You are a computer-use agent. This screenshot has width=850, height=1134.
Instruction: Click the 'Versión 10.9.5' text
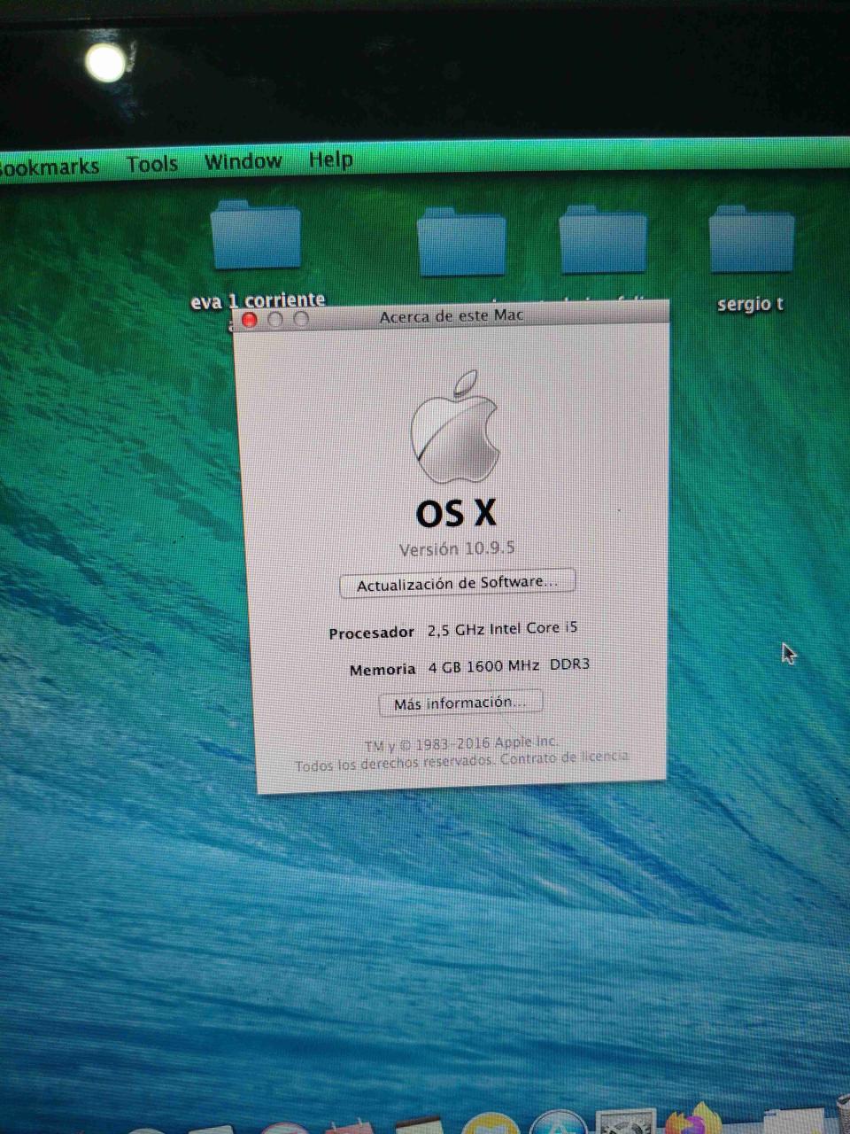[456, 548]
